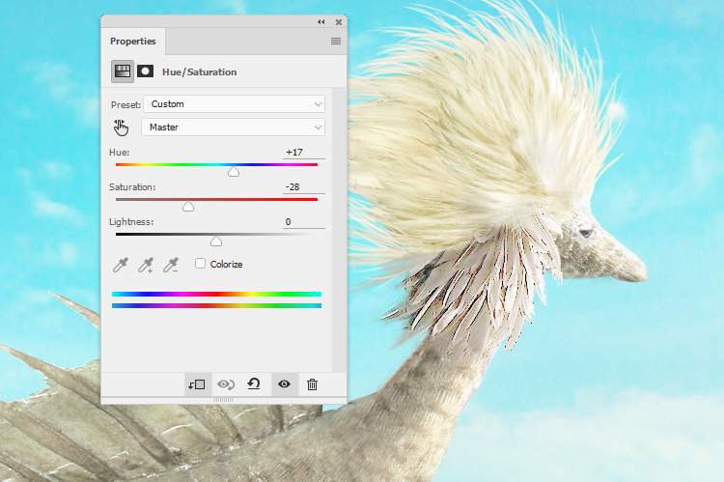This screenshot has width=724, height=482.
Task: View the previous state icon
Action: 226,384
